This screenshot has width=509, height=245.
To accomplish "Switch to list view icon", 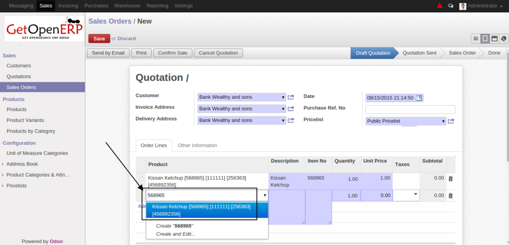I will point(476,39).
